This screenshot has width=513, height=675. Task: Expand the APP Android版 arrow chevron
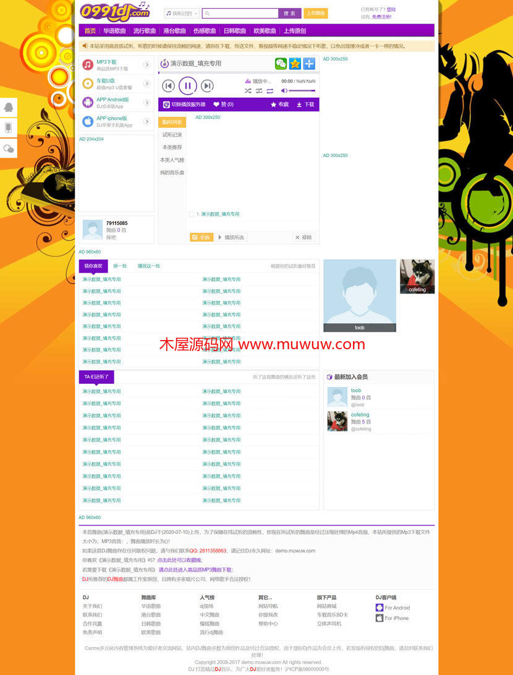pos(147,103)
